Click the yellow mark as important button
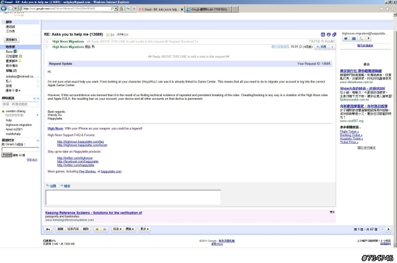The height and width of the screenshot is (263, 397). pyautogui.click(x=97, y=229)
